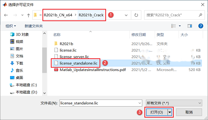Open recent locations chevron beside the forward arrow
Image resolution: width=208 pixels, height=120 pixels.
[22, 15]
